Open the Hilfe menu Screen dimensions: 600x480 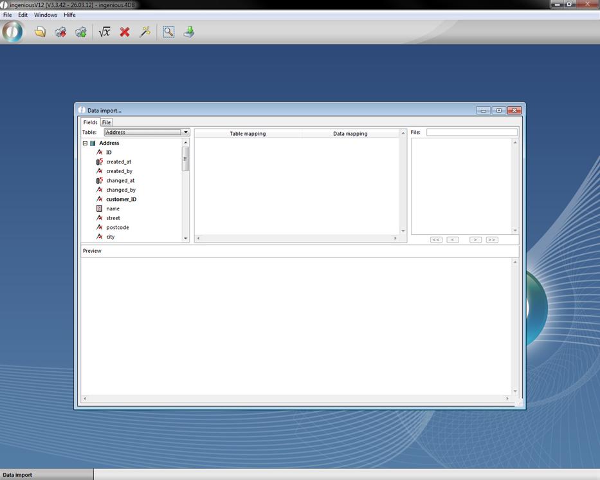tap(69, 15)
